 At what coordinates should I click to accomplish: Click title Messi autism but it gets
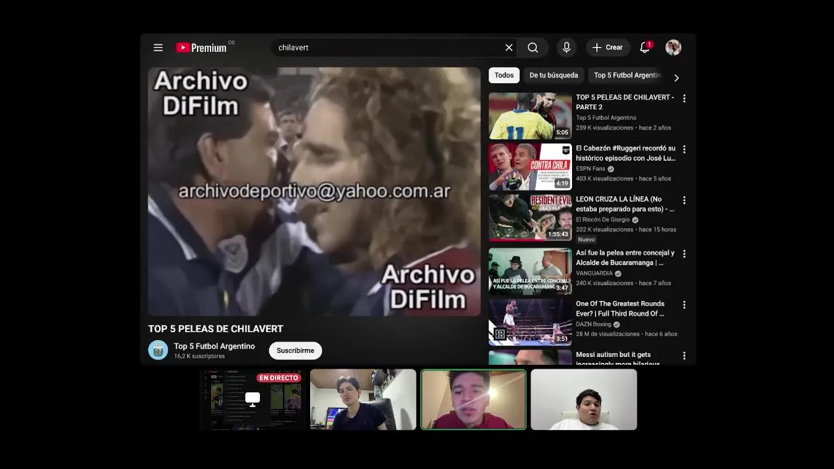[618, 359]
